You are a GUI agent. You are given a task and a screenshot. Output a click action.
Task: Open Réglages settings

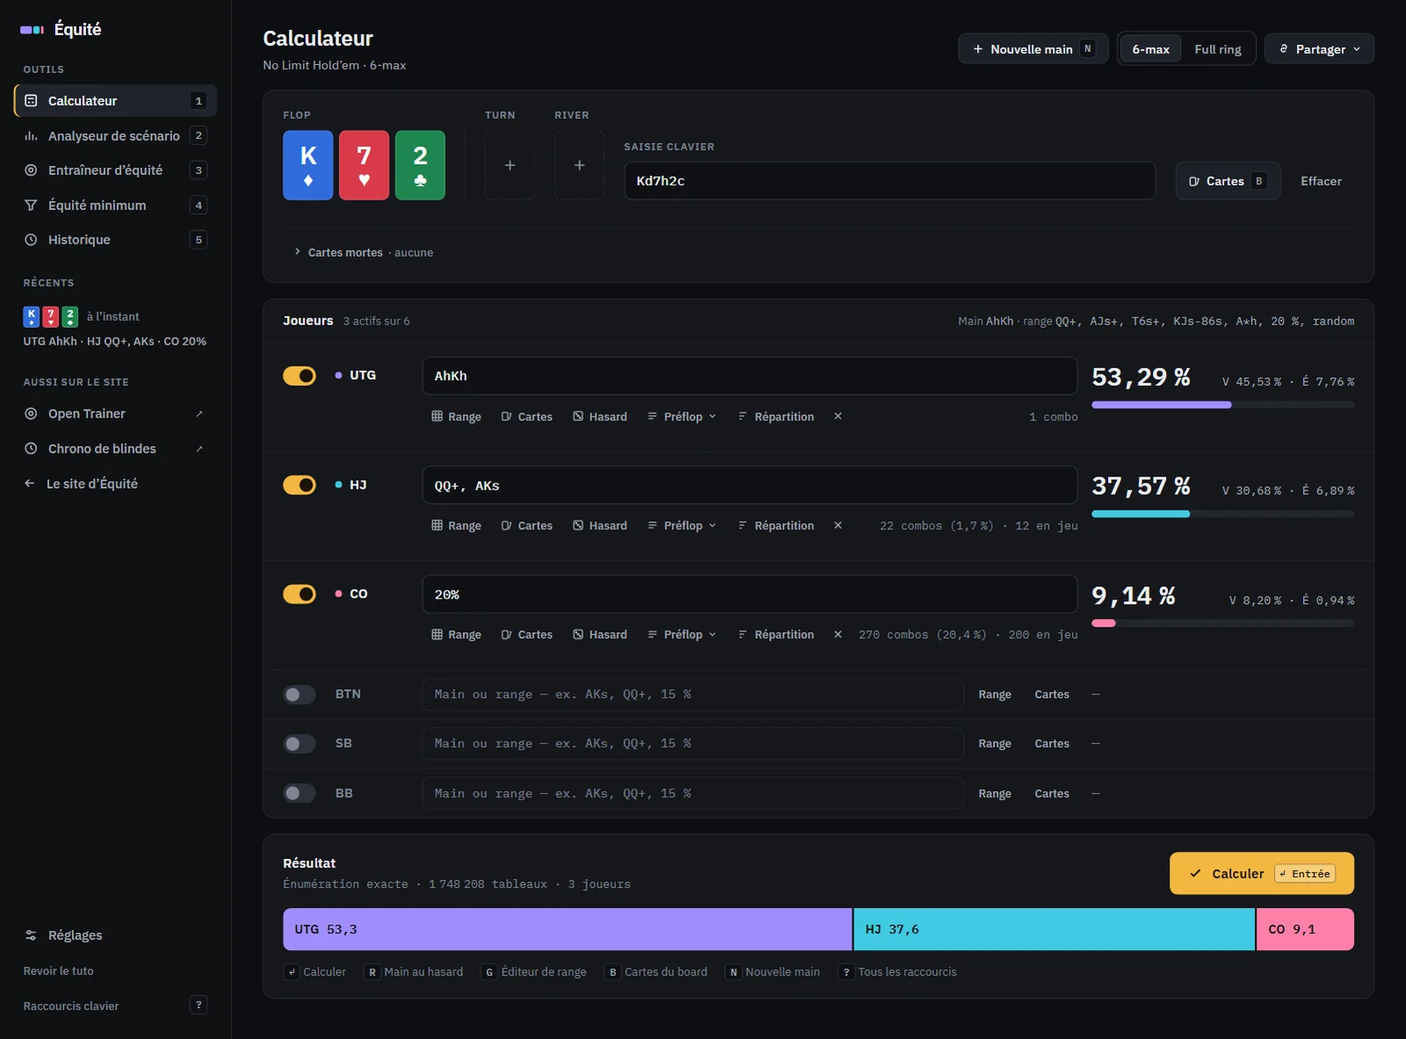click(115, 935)
